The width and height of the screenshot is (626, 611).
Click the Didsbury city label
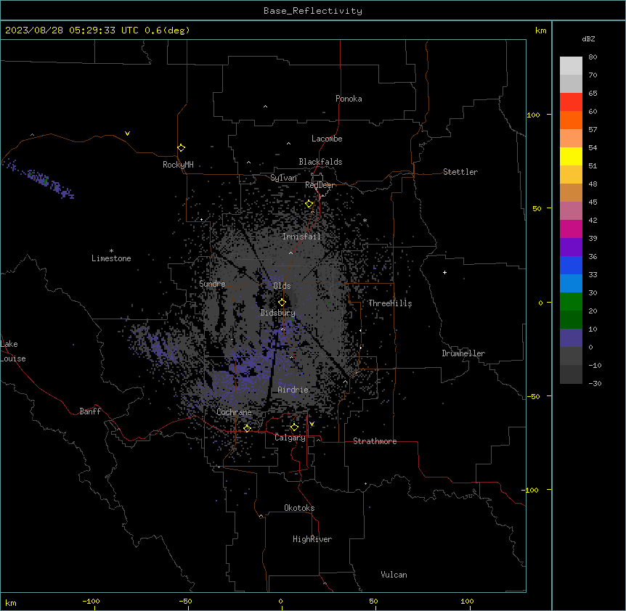(x=278, y=313)
